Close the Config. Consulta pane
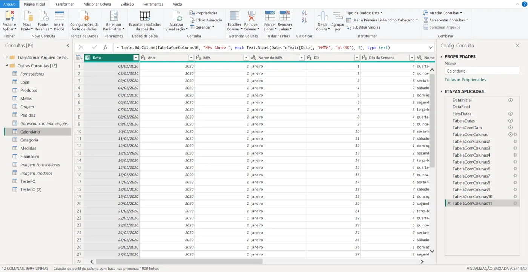This screenshot has width=528, height=272. click(517, 46)
